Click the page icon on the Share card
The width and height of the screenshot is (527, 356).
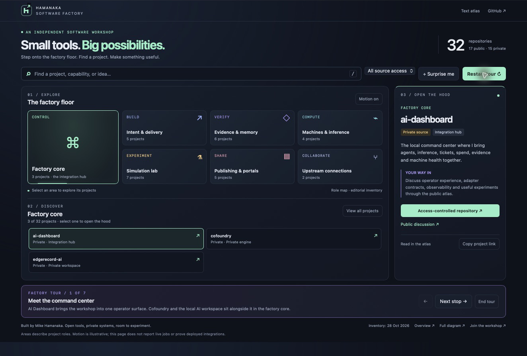287,156
